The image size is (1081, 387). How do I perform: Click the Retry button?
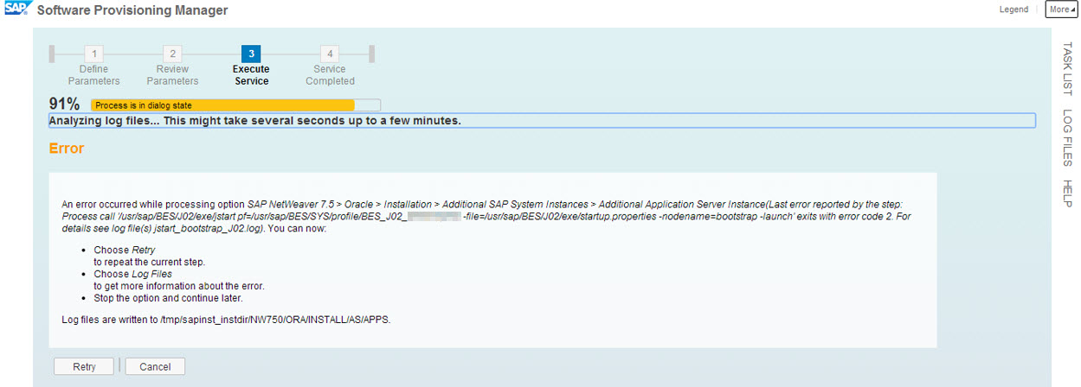pos(85,366)
